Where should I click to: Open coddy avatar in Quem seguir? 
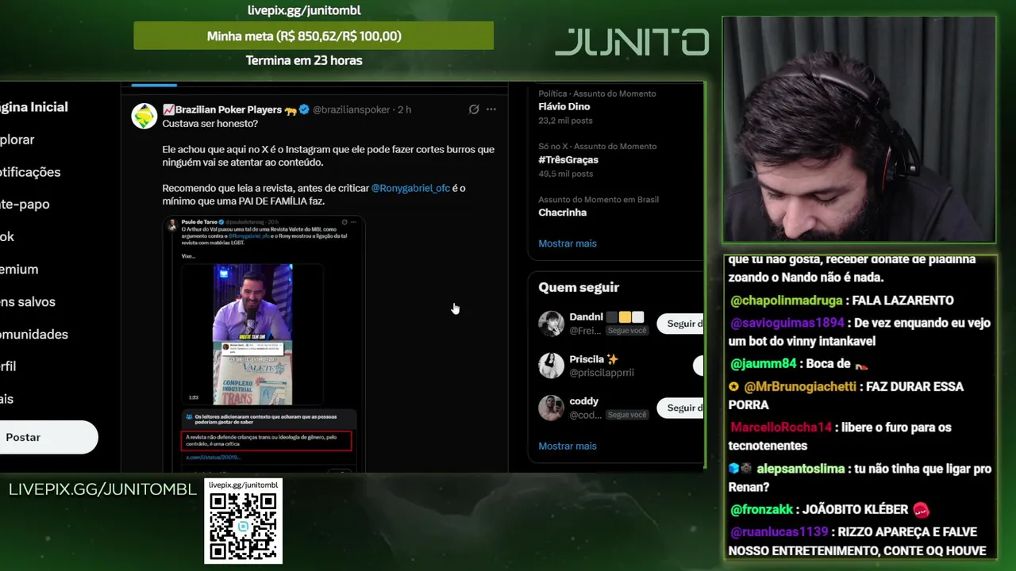(551, 408)
